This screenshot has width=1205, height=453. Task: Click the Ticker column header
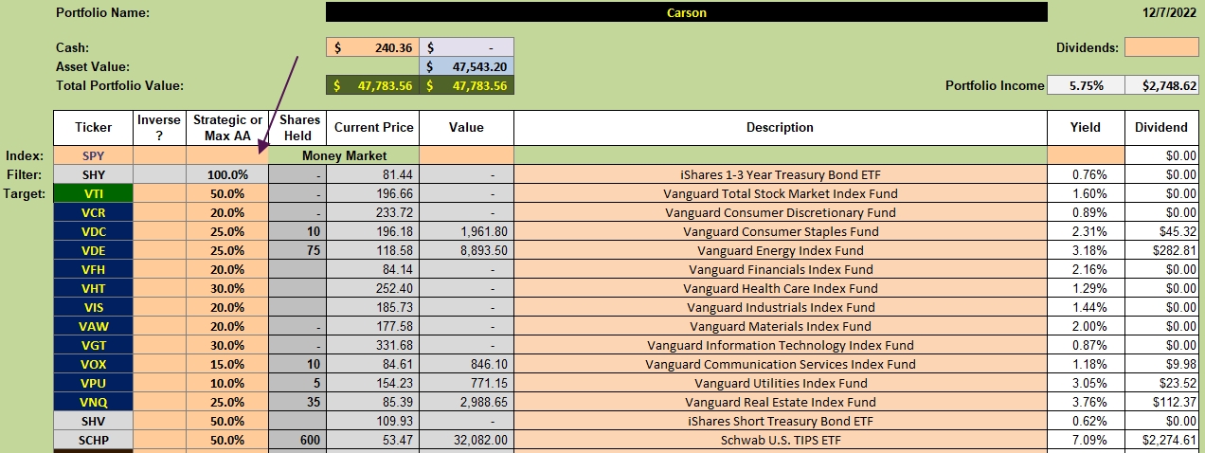point(93,127)
